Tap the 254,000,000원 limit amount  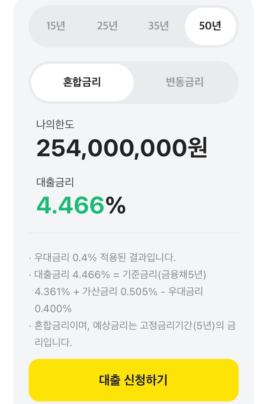[x=122, y=148]
